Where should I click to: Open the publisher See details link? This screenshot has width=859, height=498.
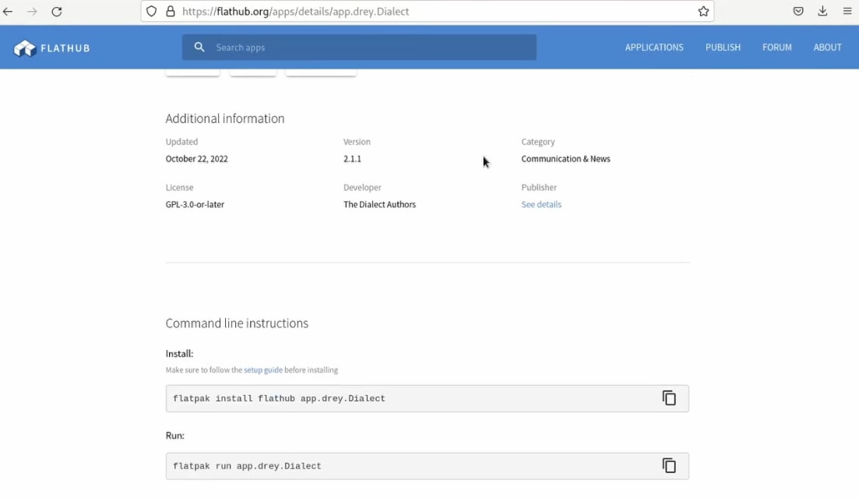[541, 204]
